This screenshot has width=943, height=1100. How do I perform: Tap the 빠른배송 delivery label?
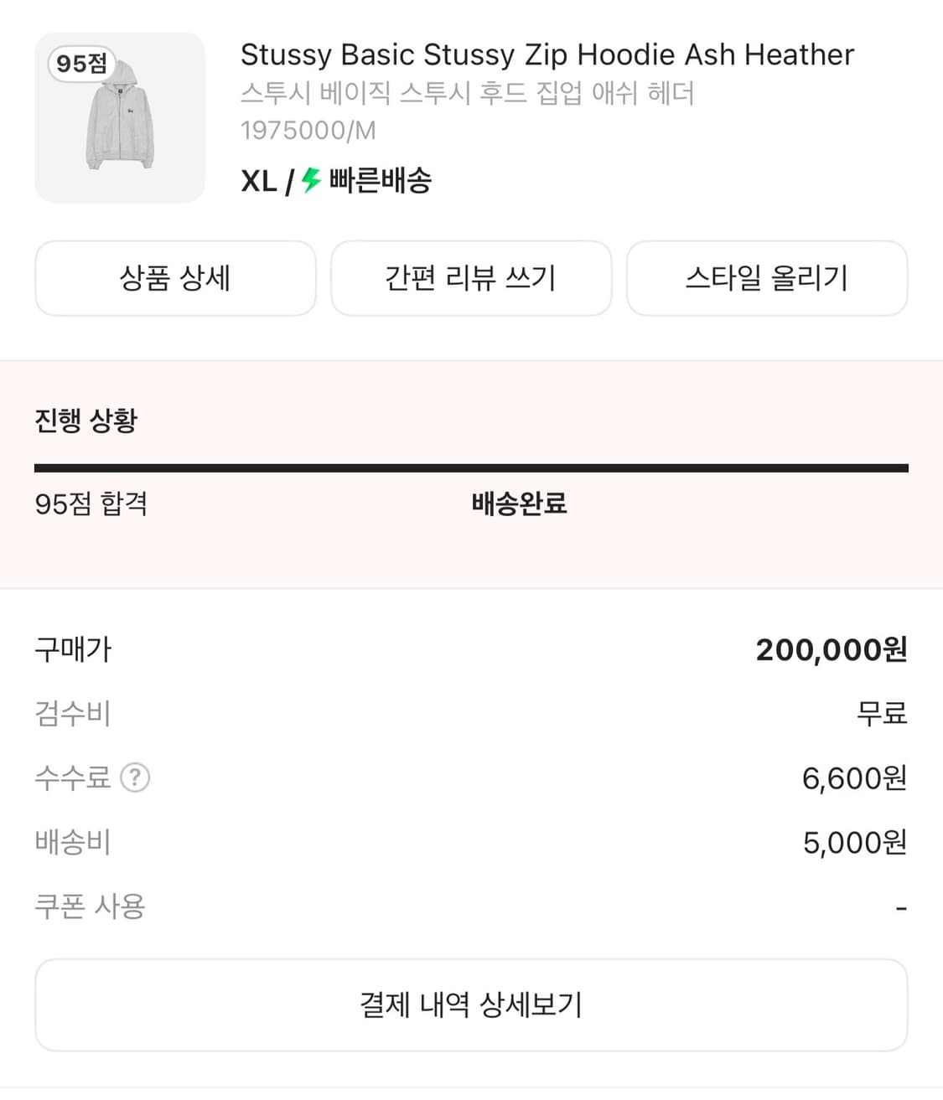(380, 180)
